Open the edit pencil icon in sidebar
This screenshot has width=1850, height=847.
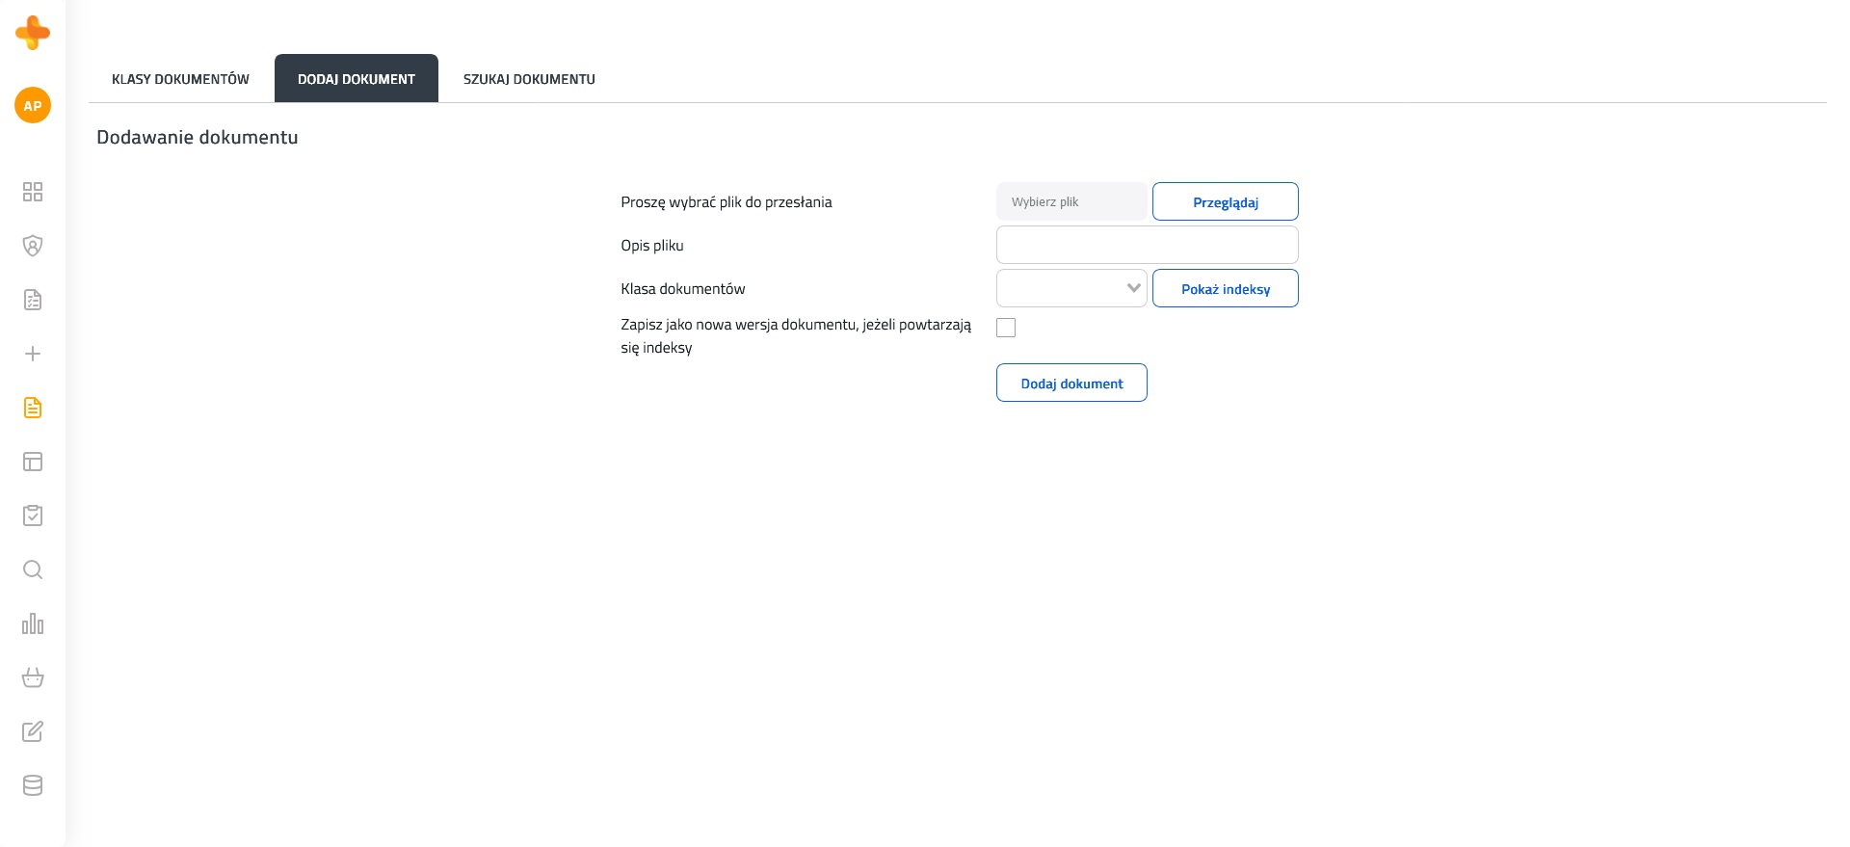33,731
